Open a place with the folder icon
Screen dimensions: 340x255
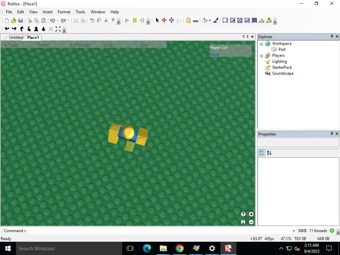tap(14, 20)
